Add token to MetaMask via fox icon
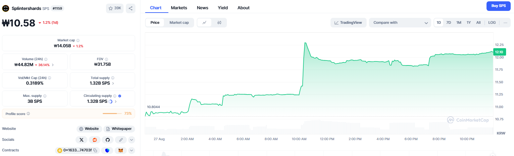 click(121, 150)
